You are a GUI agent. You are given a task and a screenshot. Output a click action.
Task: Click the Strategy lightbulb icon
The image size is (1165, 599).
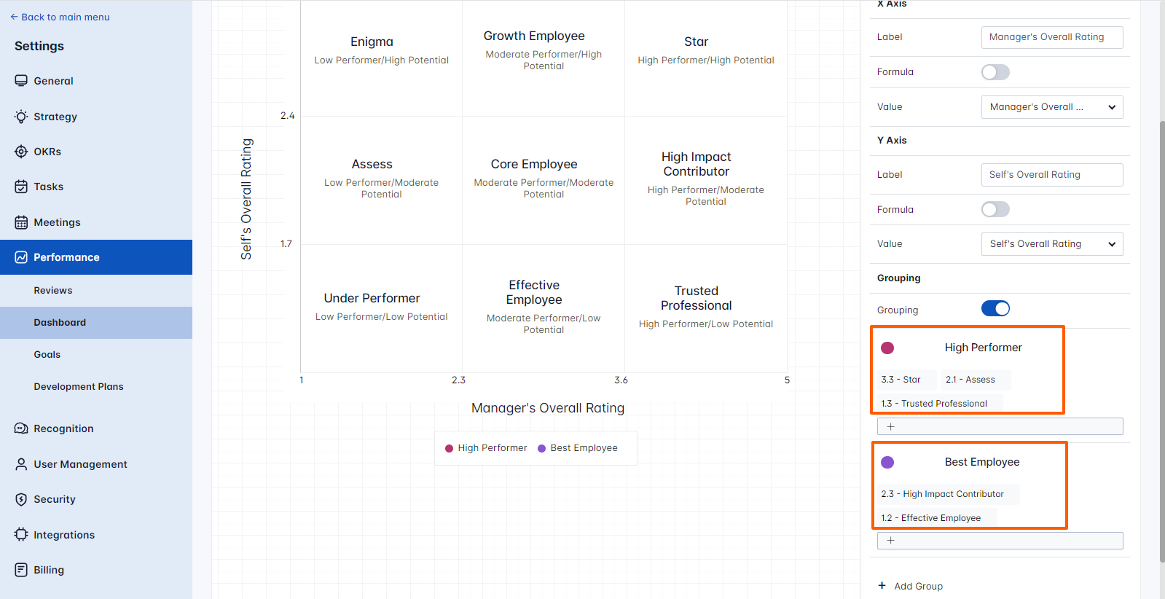[21, 117]
